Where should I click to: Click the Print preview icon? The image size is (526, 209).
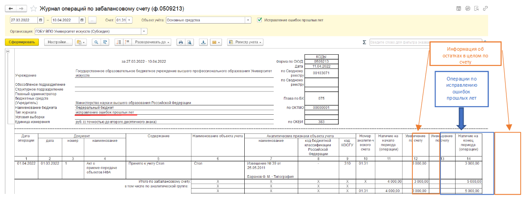pos(189,42)
